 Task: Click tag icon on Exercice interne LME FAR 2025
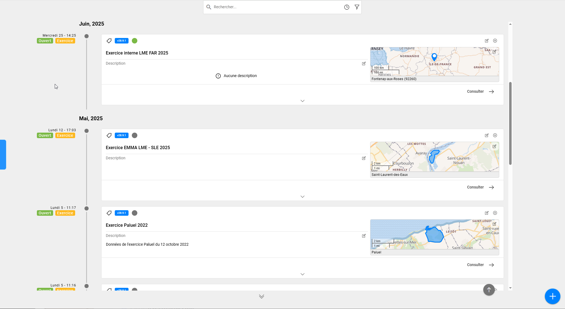[x=109, y=41]
